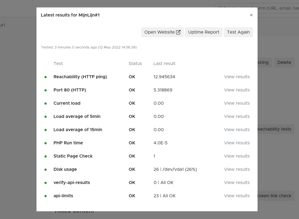Screen dimensions: 299x219
Task: View results for Disk usage
Action: 237,169
